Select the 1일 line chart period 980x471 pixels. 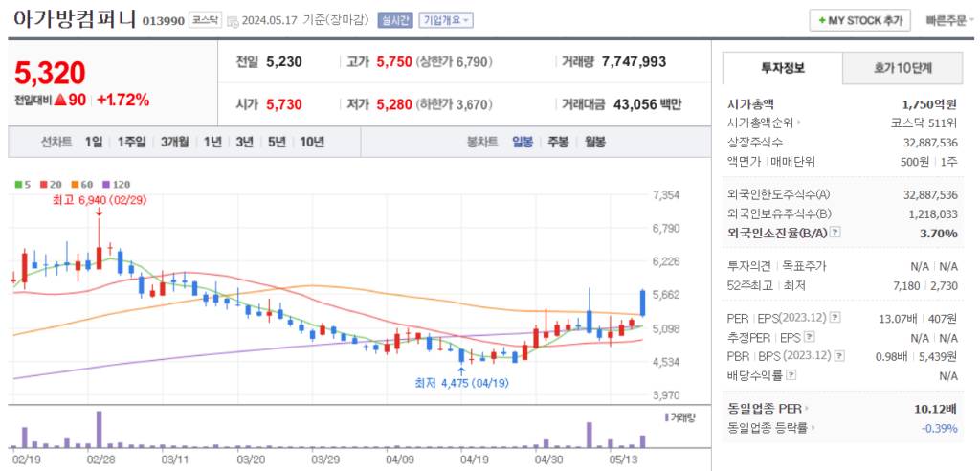94,142
